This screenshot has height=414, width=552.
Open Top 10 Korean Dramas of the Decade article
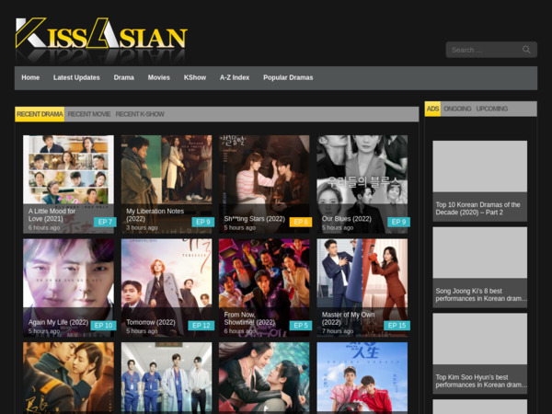(x=477, y=209)
